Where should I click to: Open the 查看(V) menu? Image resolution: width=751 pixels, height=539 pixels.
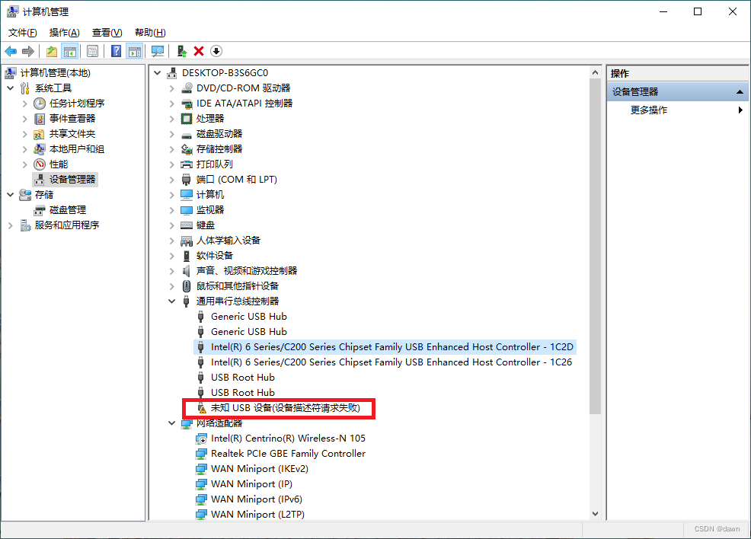(107, 33)
